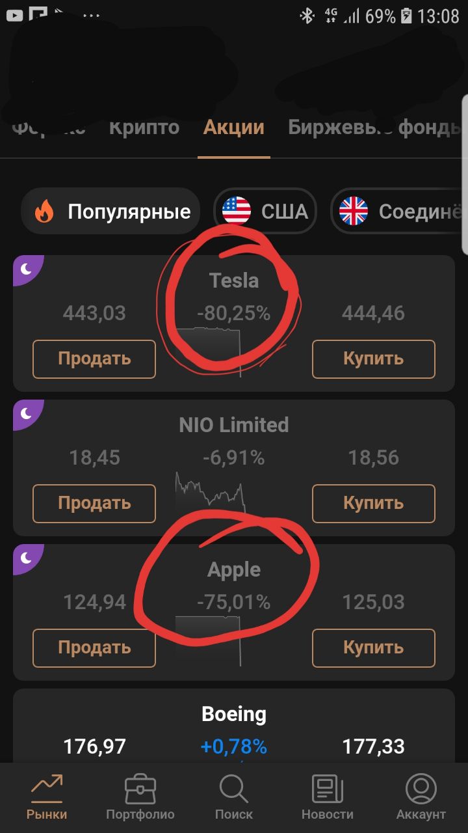Tap Купить on the NIO Limited card
This screenshot has height=833, width=468.
pos(374,503)
